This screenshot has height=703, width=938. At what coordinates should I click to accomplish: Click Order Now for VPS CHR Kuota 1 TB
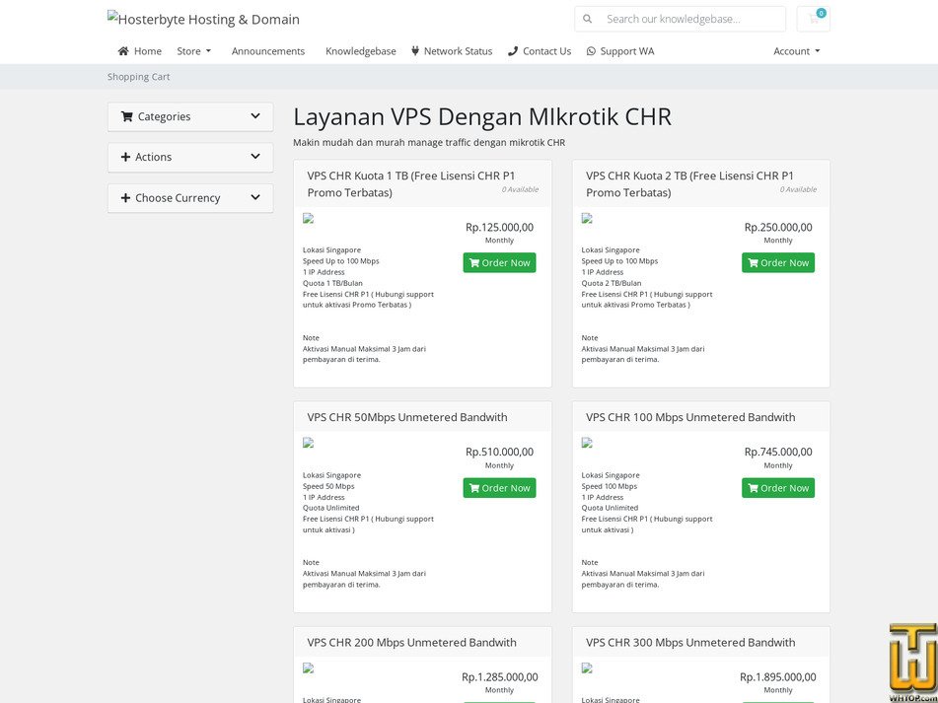click(x=499, y=262)
